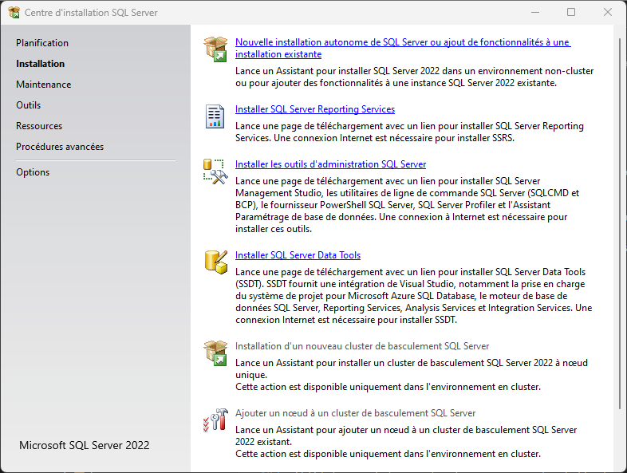Open Installer SQL Server Data Tools link

tap(298, 255)
